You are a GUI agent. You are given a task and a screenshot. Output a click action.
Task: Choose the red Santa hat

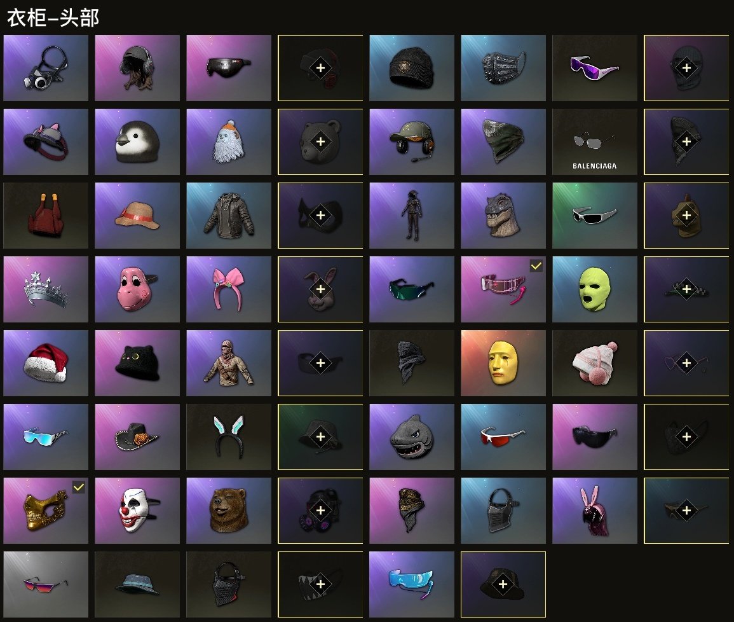coord(46,363)
